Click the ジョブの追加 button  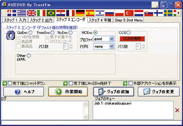114,91
